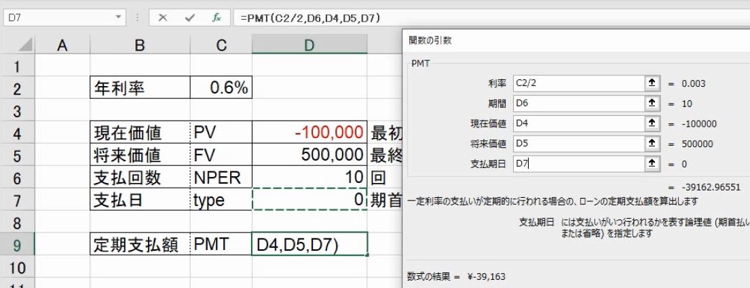Select row 2 header
This screenshot has width=750, height=288.
click(18, 89)
